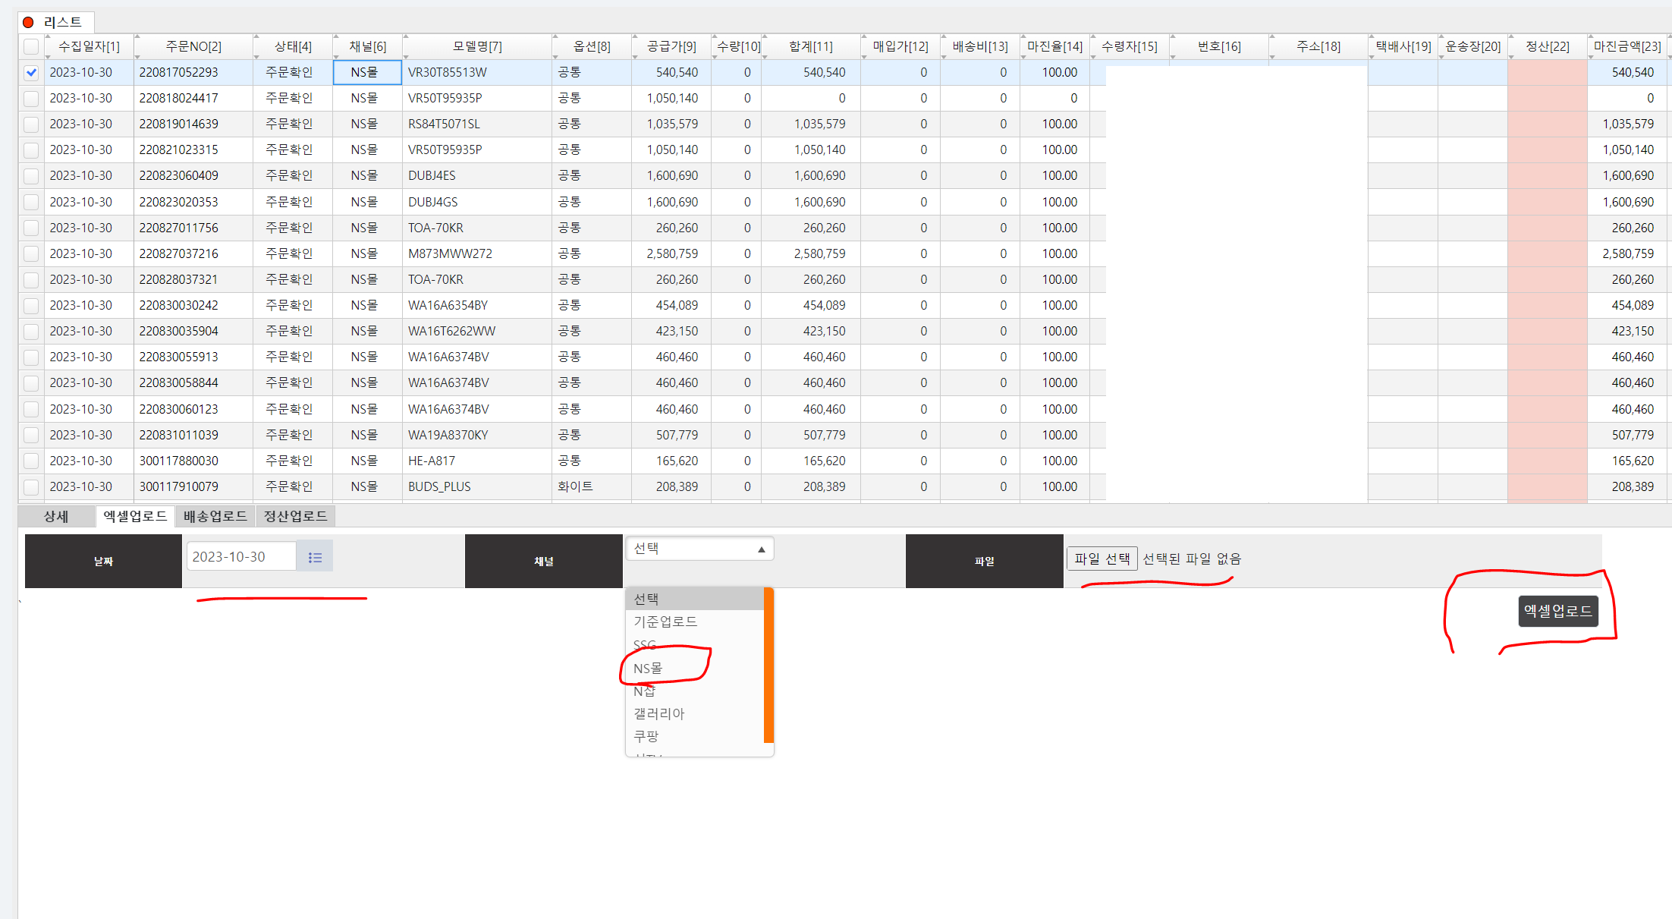The height and width of the screenshot is (919, 1672).
Task: Click the sort arrows on 공급가[9] header
Action: point(636,46)
